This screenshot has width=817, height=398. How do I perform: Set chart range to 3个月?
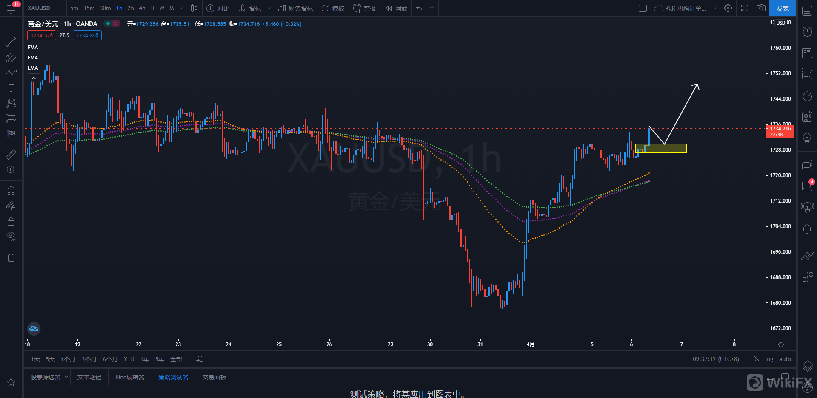(x=89, y=359)
